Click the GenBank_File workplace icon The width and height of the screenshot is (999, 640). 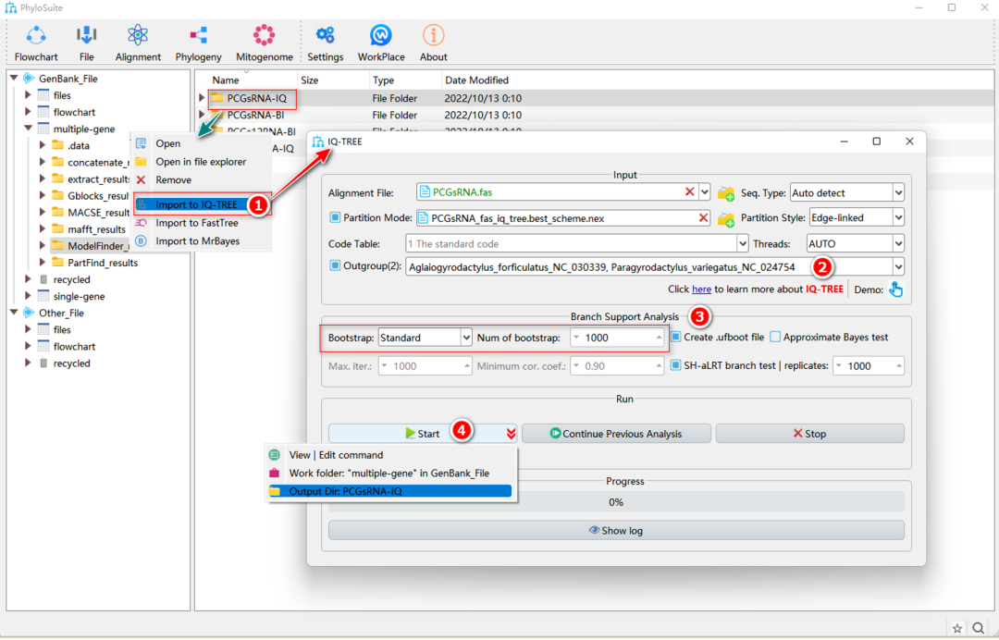[29, 79]
